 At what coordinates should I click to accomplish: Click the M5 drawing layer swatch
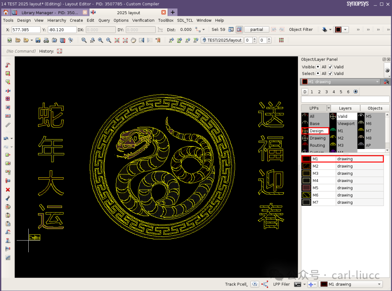click(x=306, y=188)
